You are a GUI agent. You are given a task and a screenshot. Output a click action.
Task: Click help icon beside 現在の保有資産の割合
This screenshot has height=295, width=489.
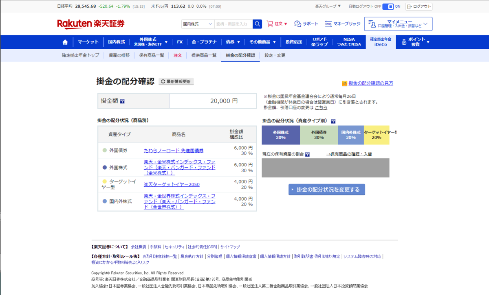(307, 155)
